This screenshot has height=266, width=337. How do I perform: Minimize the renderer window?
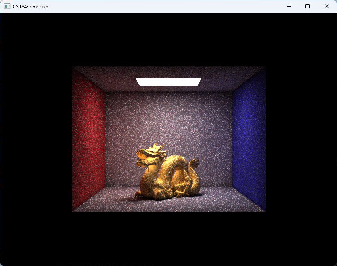289,6
